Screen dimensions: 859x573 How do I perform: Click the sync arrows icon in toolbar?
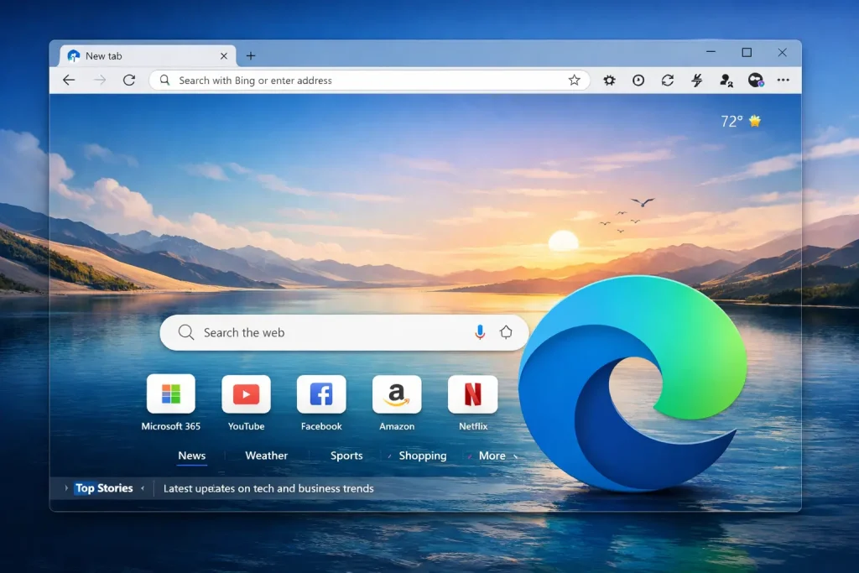coord(667,81)
